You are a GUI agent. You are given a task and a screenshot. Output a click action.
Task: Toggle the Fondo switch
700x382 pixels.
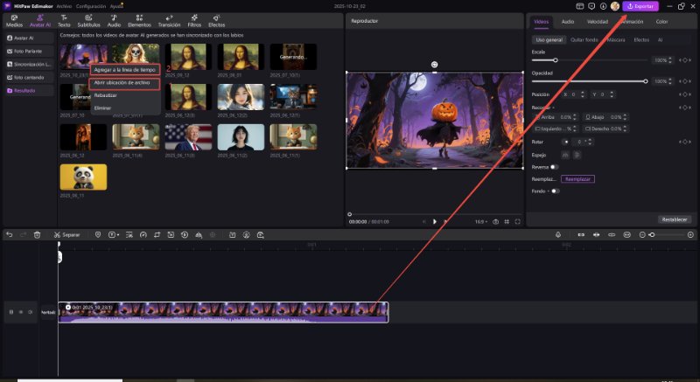554,191
